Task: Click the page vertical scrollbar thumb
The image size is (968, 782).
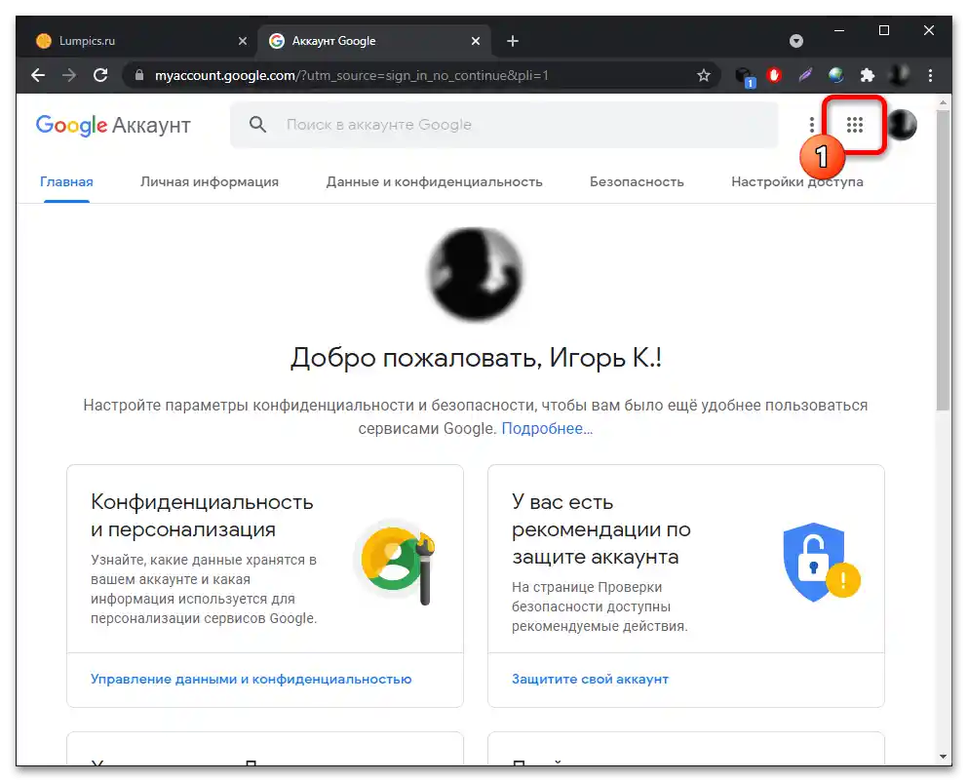Action: 942,259
